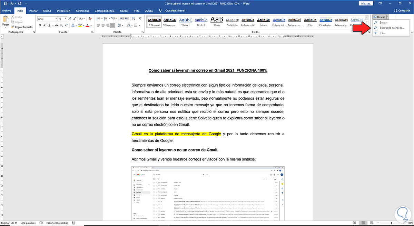
Task: Open the change case Aa dropdown
Action: coord(82,19)
